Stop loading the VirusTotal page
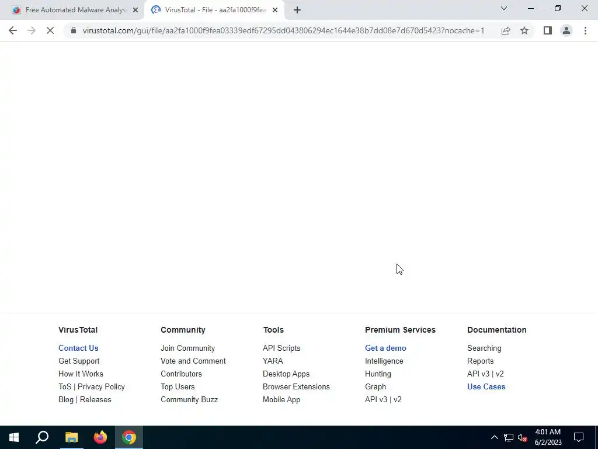598x449 pixels. tap(50, 30)
